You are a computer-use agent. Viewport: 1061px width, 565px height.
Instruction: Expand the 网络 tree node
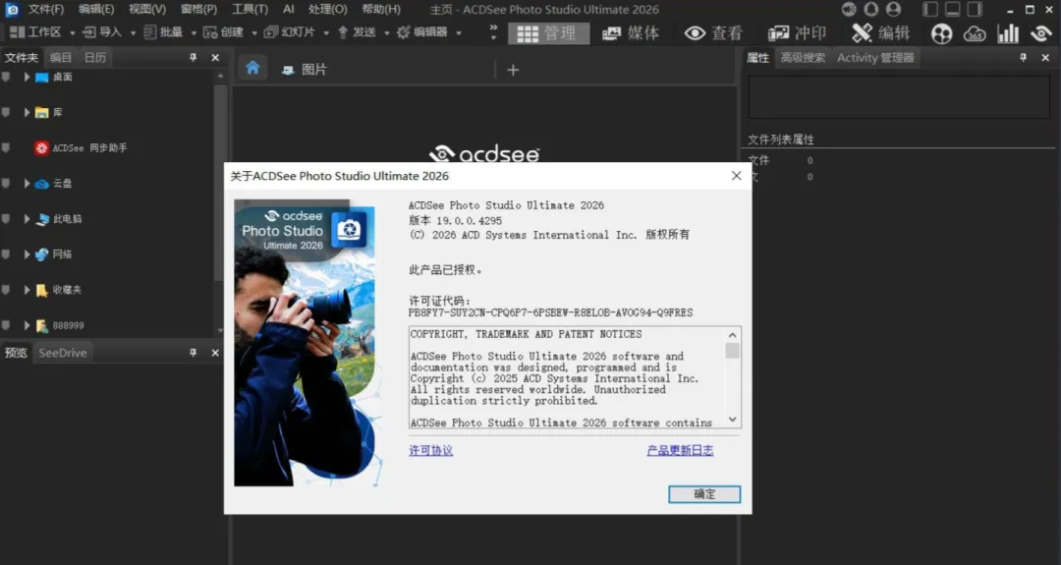[x=27, y=254]
